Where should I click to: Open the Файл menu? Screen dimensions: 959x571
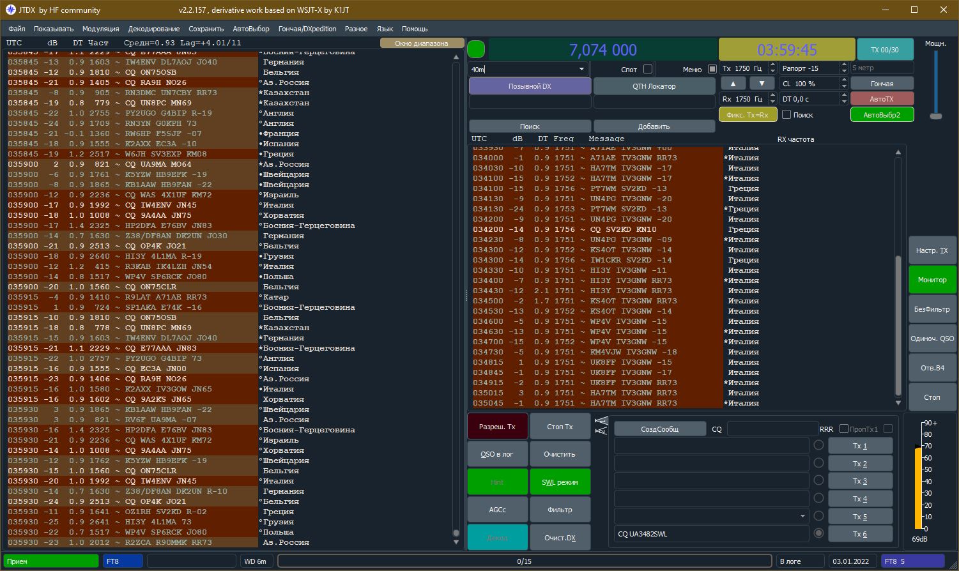17,29
